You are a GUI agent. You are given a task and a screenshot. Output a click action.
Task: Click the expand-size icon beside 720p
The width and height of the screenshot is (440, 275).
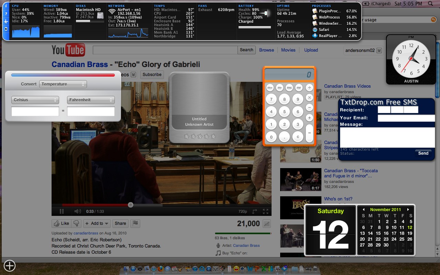click(255, 211)
